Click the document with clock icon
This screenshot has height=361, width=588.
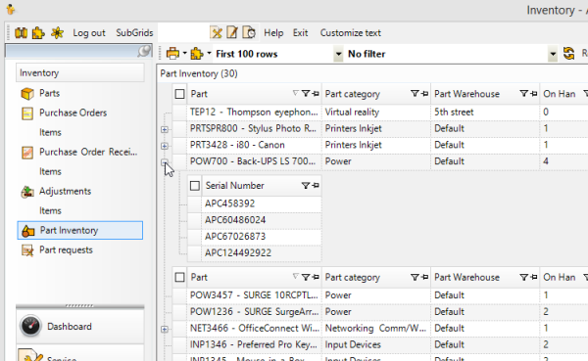click(249, 33)
